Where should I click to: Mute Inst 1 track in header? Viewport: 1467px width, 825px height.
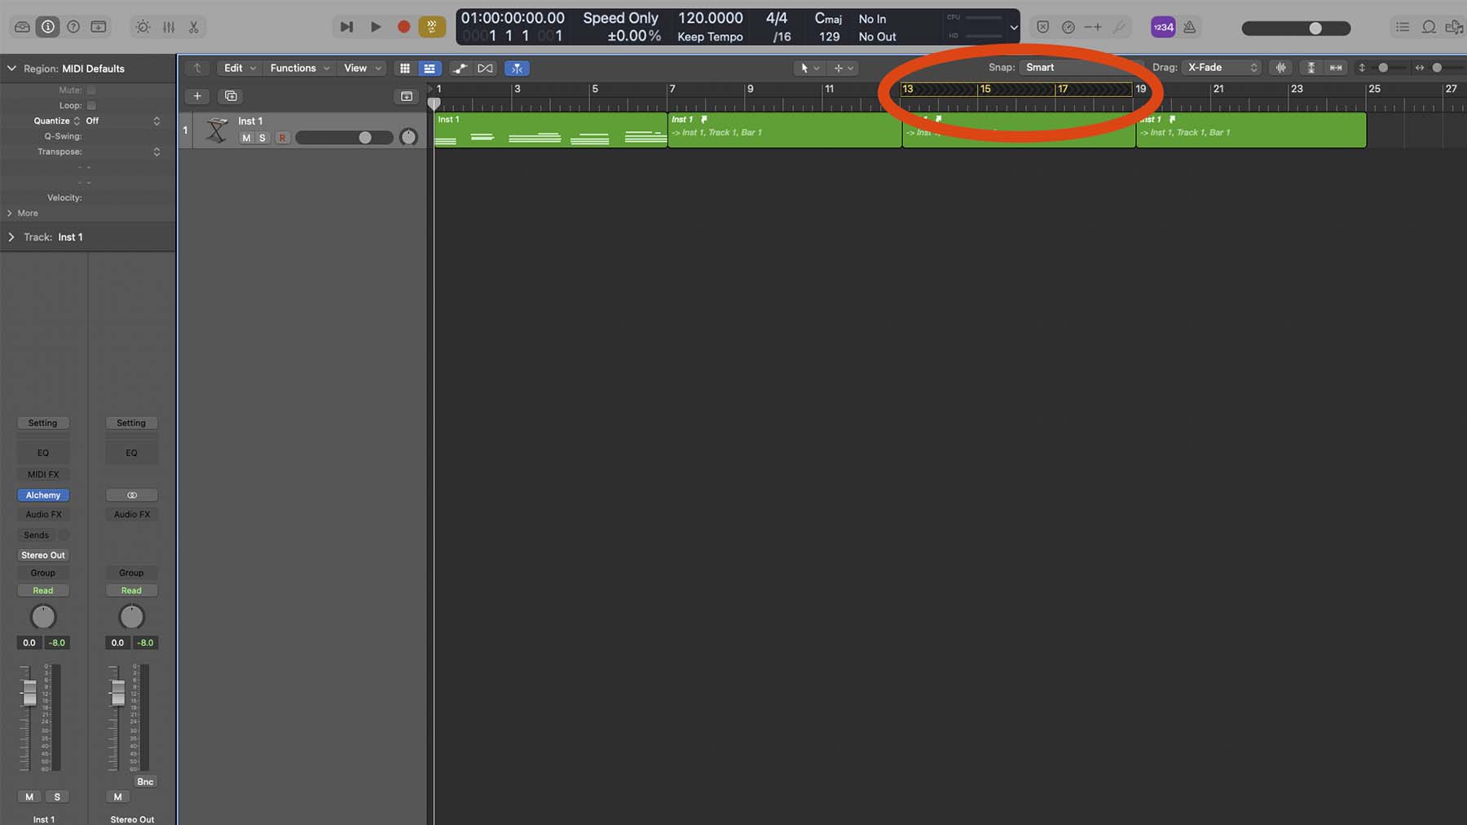pyautogui.click(x=246, y=138)
